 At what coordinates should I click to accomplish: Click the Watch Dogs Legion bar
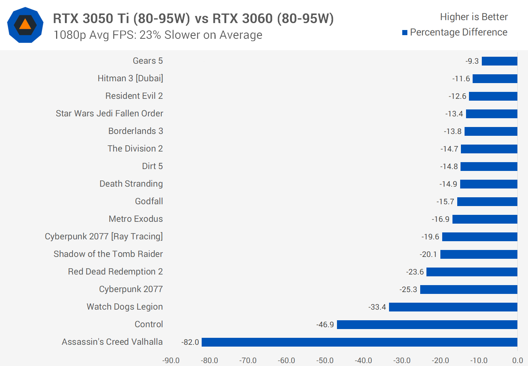[x=453, y=307]
